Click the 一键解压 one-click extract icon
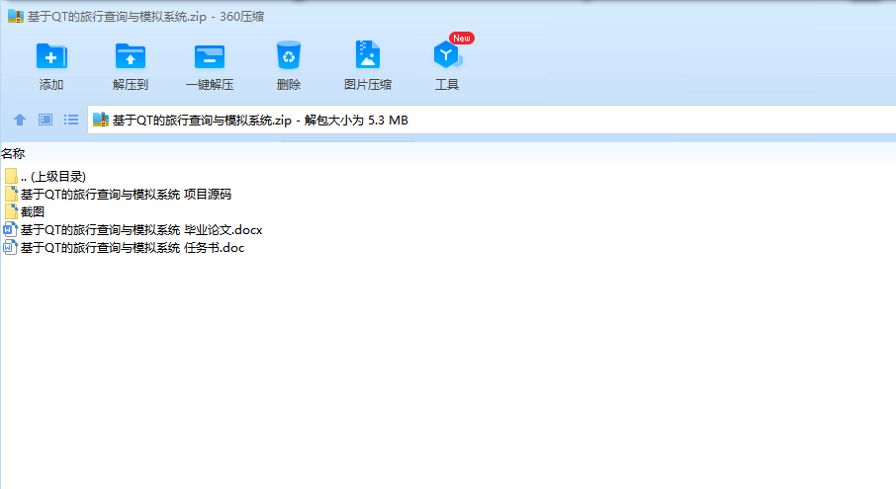 point(209,56)
